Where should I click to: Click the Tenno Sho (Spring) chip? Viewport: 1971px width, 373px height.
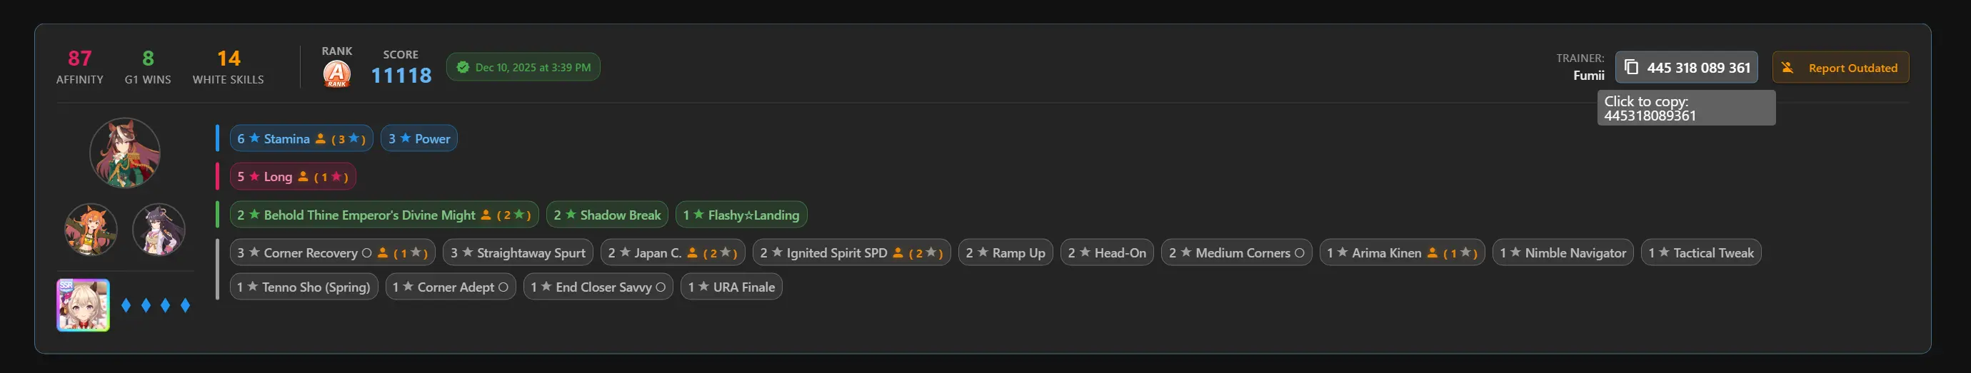(304, 287)
